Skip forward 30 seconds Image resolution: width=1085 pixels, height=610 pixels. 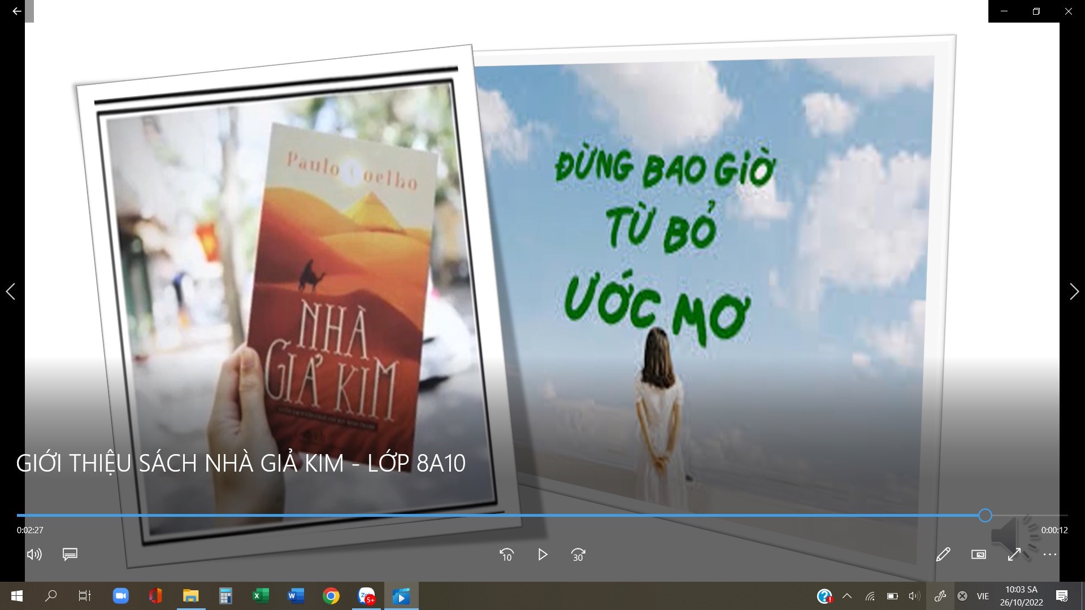[578, 555]
